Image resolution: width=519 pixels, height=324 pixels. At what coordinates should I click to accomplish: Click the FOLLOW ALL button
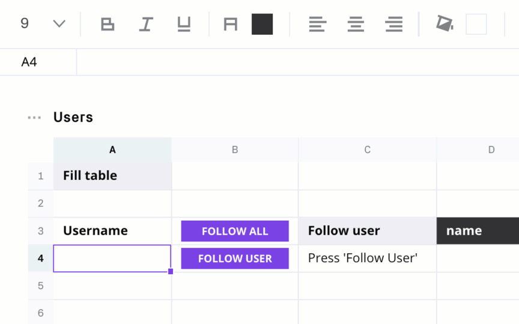pos(235,231)
